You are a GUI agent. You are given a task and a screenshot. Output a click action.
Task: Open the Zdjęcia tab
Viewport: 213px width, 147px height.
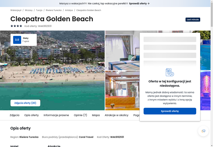pos(14,115)
